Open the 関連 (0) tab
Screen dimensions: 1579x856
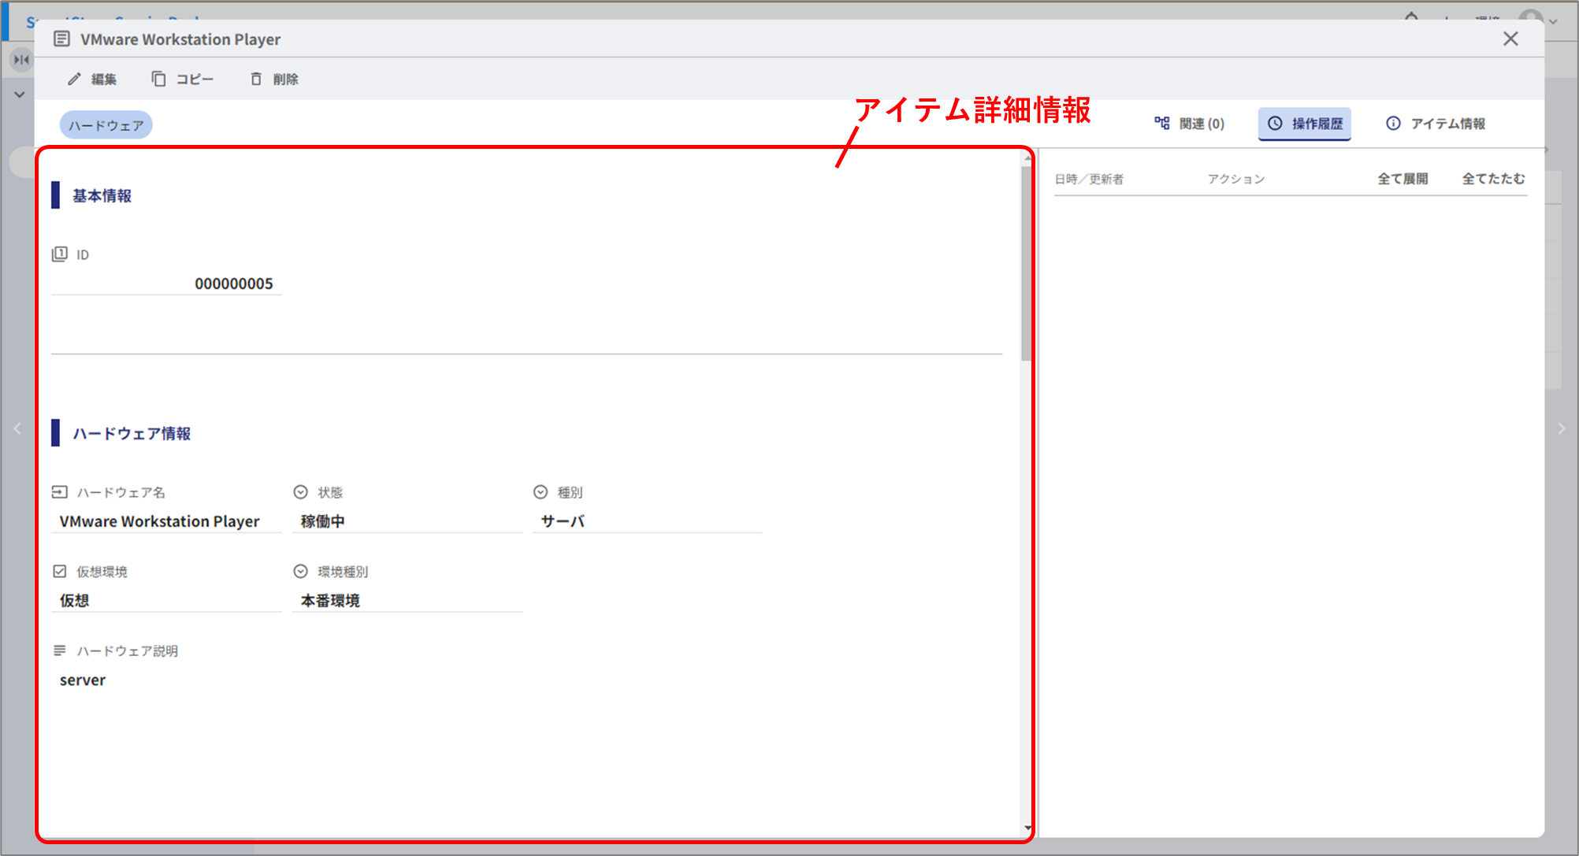[1189, 124]
